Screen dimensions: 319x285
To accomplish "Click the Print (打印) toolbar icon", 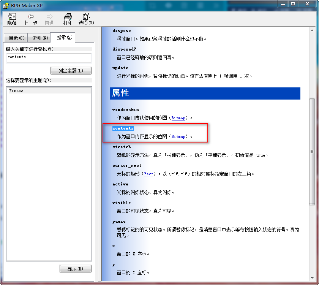I will [68, 19].
